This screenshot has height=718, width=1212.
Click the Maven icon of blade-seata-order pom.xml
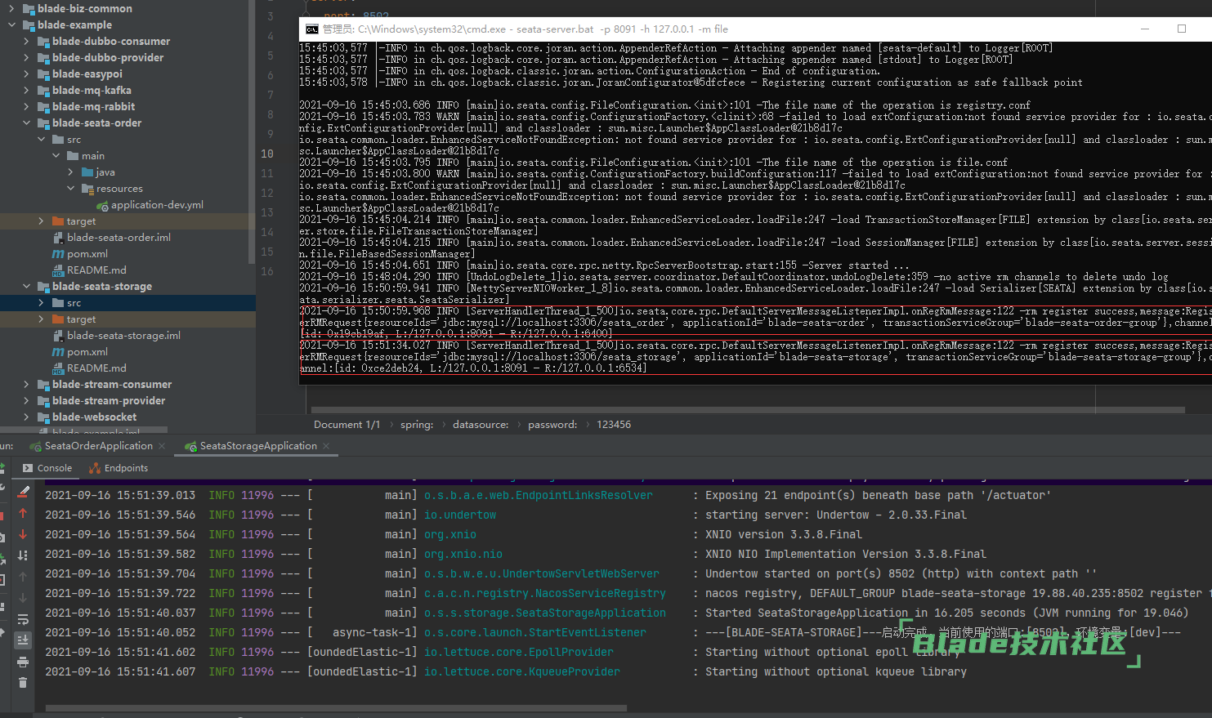tap(58, 254)
